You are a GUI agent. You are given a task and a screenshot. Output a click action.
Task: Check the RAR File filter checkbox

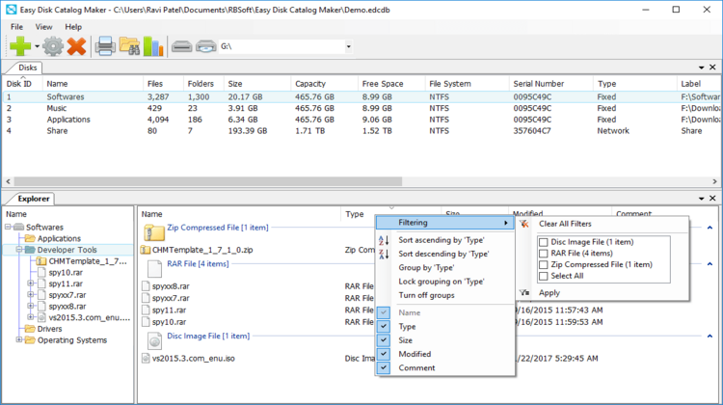click(x=544, y=253)
